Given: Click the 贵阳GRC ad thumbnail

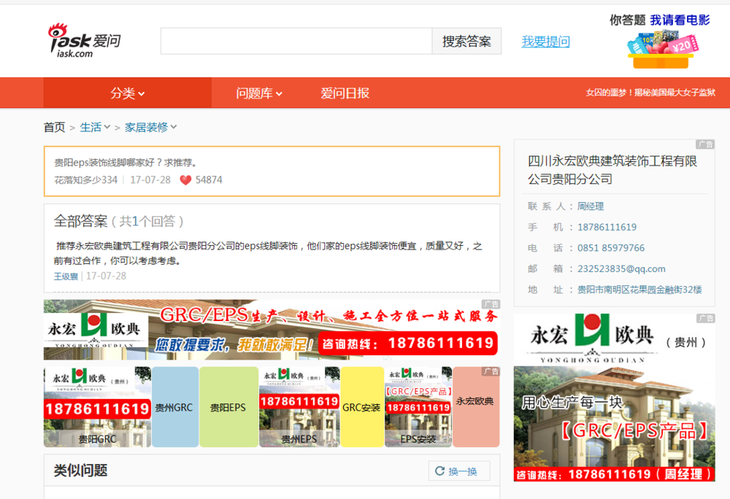Looking at the screenshot, I should click(x=97, y=407).
